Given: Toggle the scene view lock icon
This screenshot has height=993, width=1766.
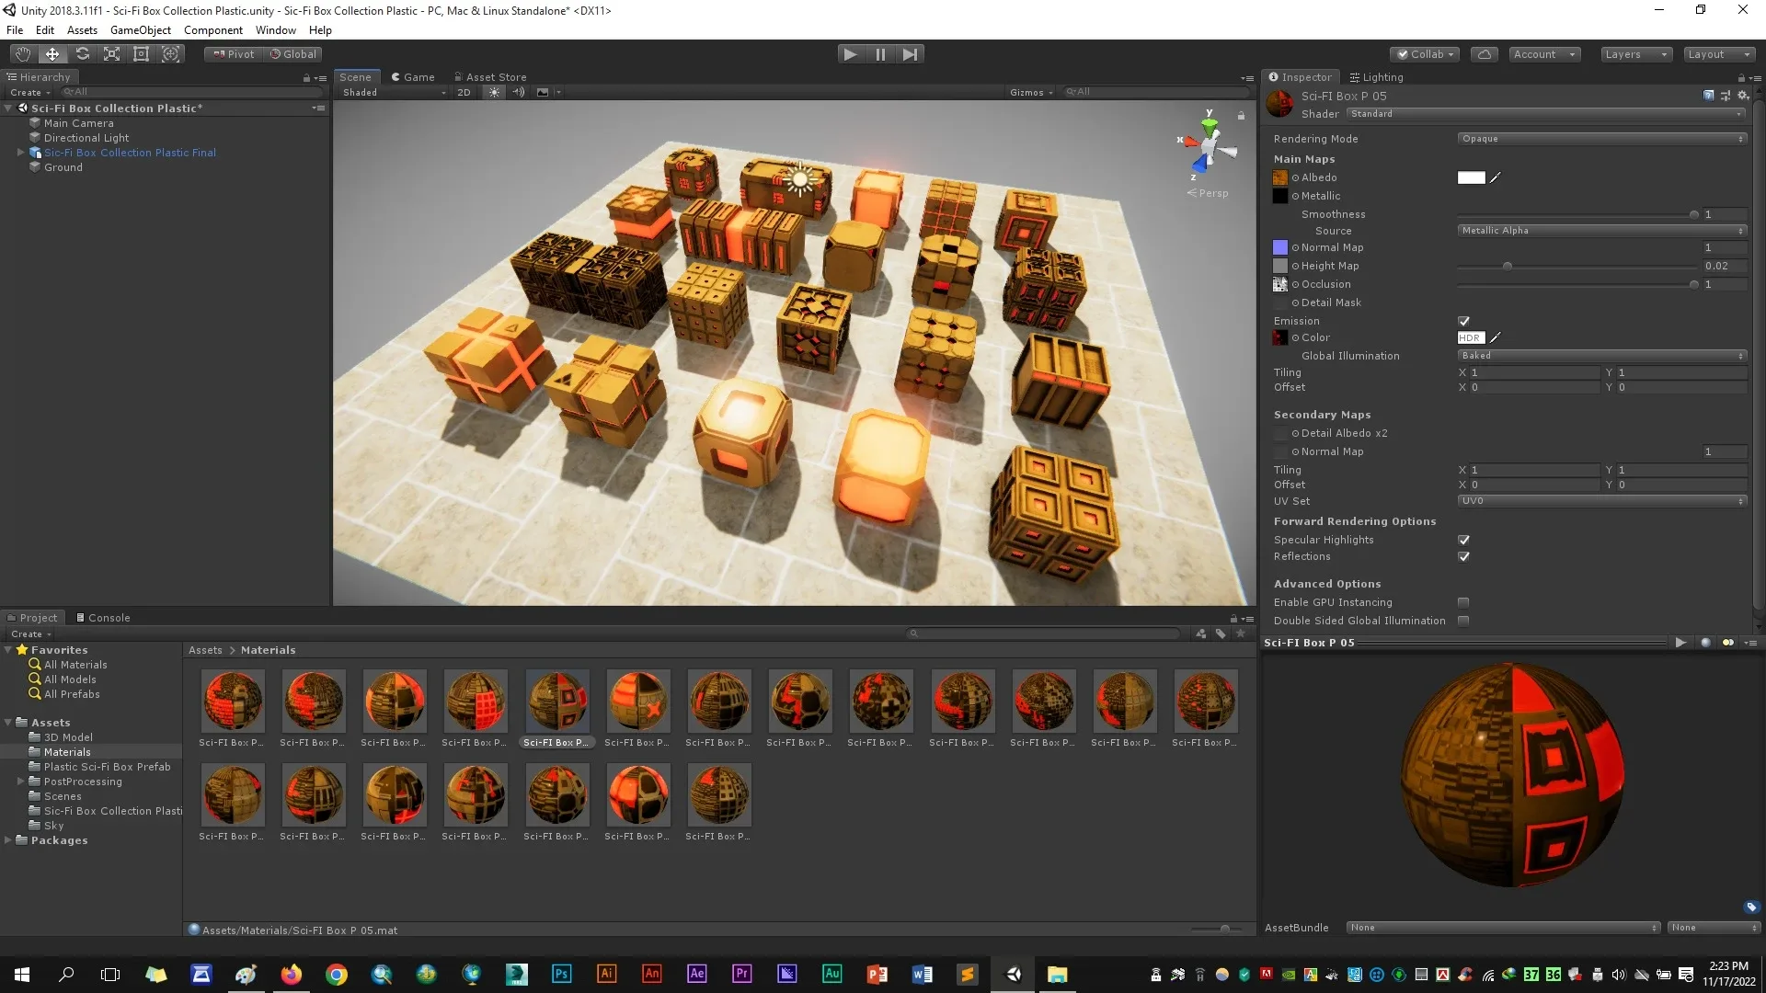Looking at the screenshot, I should coord(1241,116).
